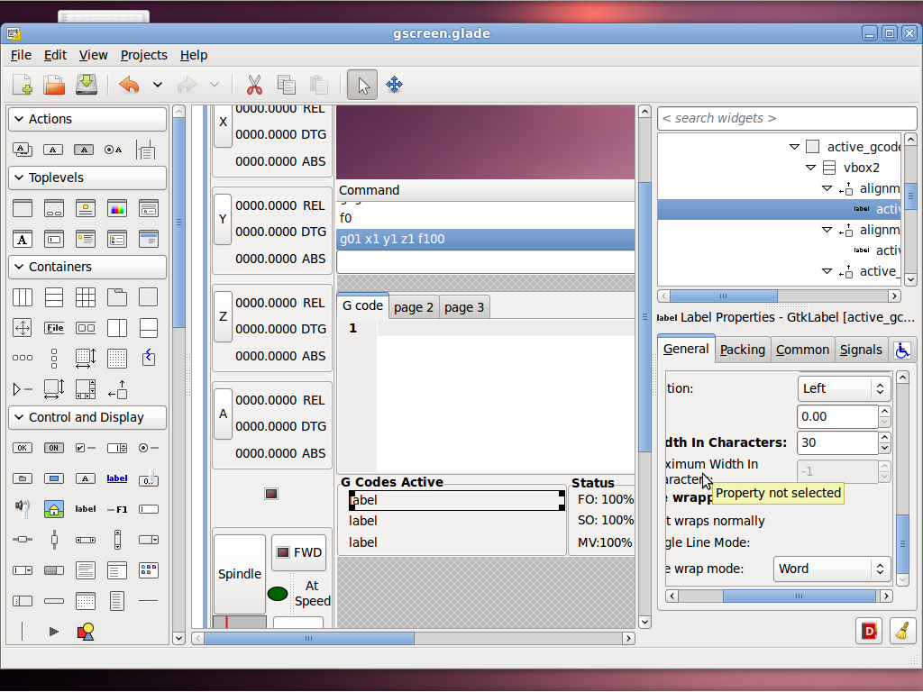Select the Link Button 'label' palette icon
This screenshot has height=692, width=923.
117,478
